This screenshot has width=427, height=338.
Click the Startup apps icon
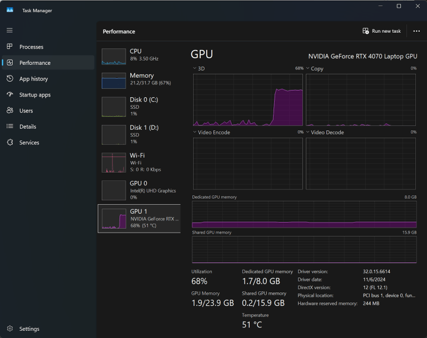coord(9,95)
